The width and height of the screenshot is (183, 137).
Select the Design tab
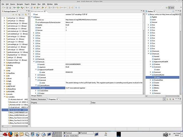[x=34, y=96]
